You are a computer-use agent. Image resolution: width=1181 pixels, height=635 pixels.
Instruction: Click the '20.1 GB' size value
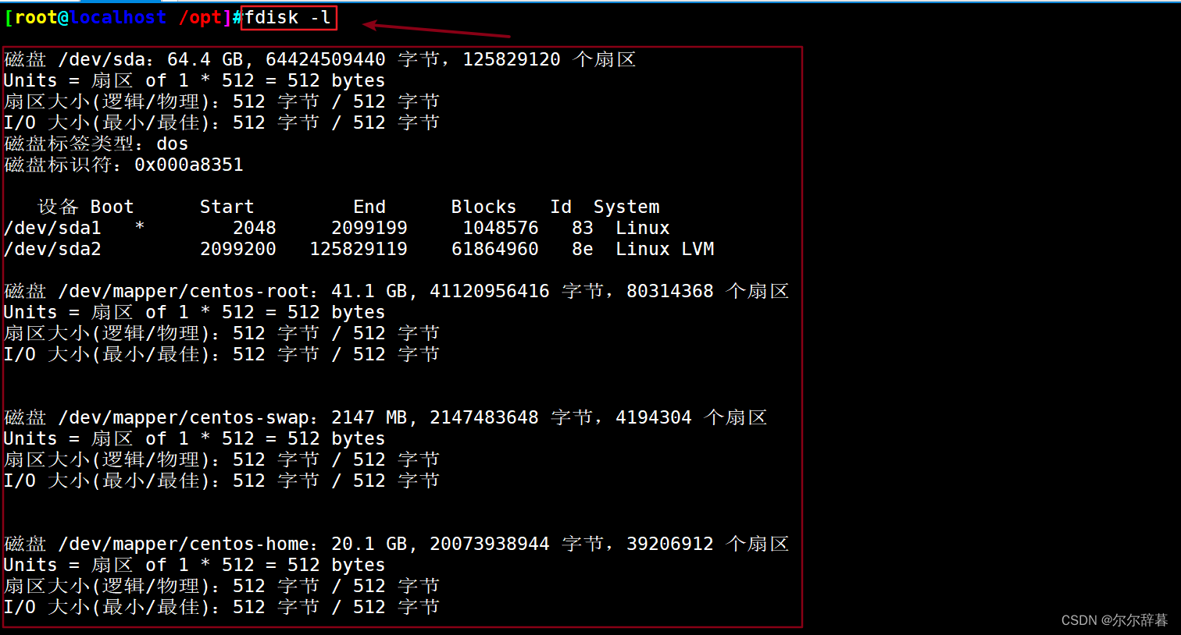[369, 544]
